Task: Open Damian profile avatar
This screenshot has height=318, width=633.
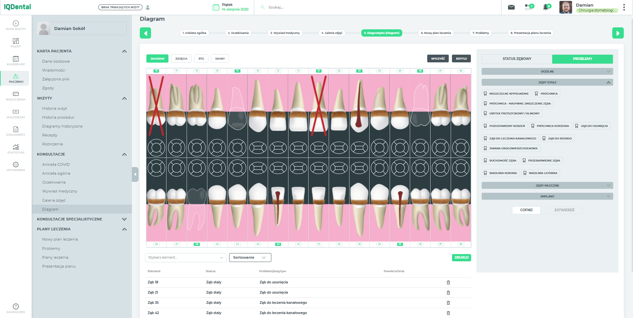Action: coord(566,7)
